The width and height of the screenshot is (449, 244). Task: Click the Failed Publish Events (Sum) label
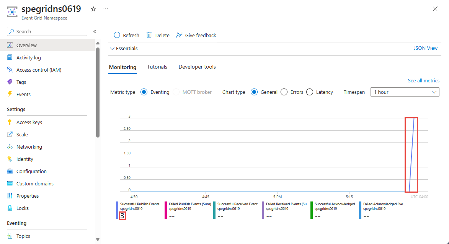click(190, 204)
